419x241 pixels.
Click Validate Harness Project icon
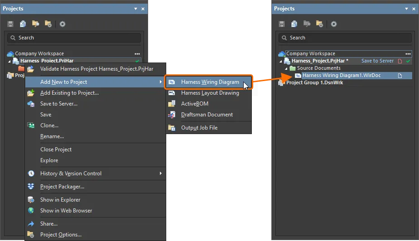pos(31,69)
